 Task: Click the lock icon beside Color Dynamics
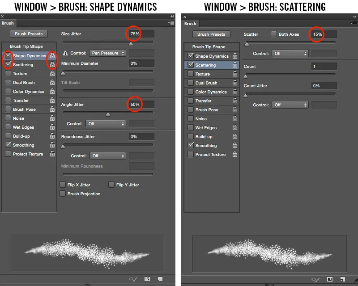pos(52,91)
